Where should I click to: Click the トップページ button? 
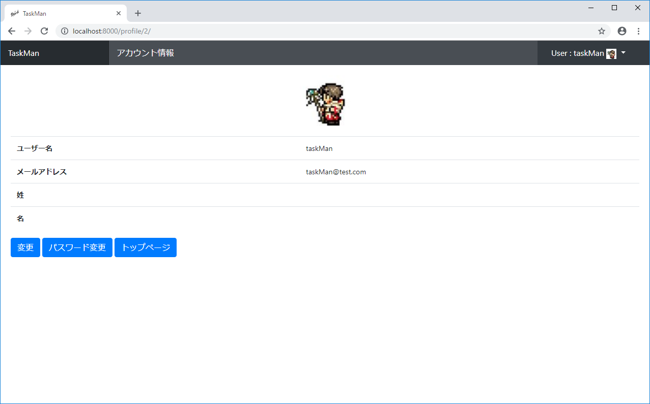[146, 247]
